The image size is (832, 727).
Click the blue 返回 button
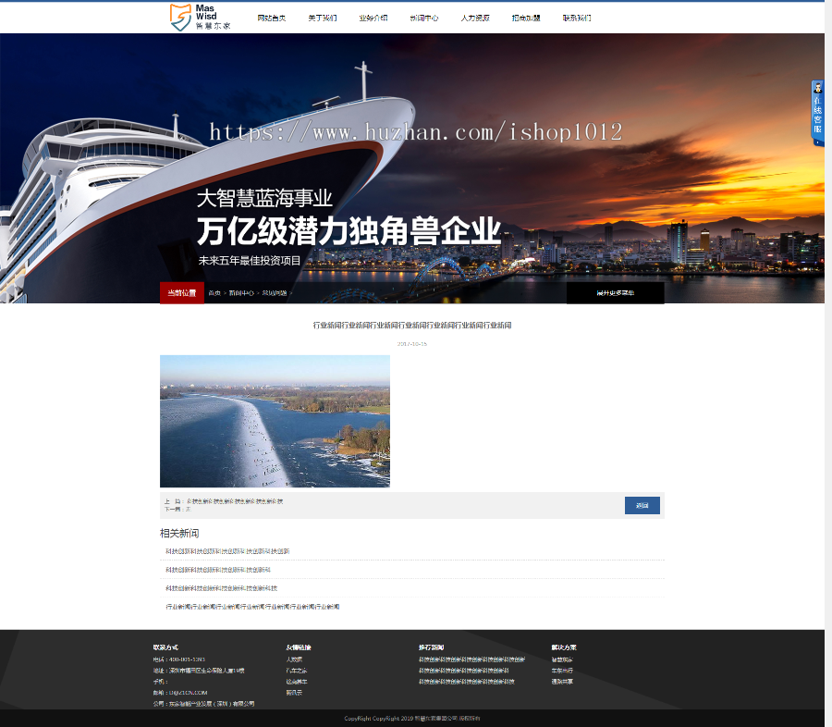tap(642, 506)
